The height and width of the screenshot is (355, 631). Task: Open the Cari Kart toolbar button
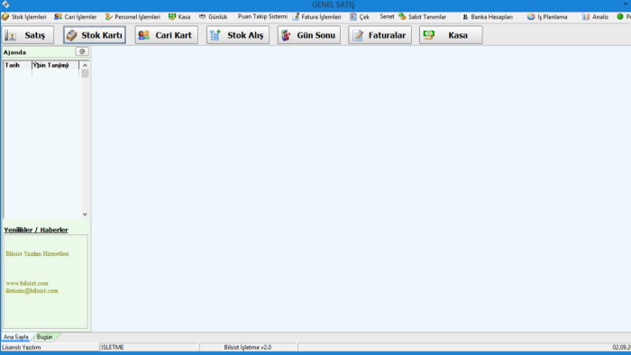[166, 35]
